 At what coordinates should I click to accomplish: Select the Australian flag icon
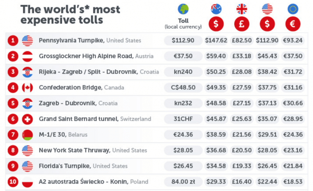216,9
